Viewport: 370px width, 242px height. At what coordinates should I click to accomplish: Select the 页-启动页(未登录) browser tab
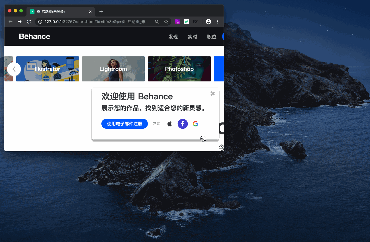pyautogui.click(x=61, y=12)
